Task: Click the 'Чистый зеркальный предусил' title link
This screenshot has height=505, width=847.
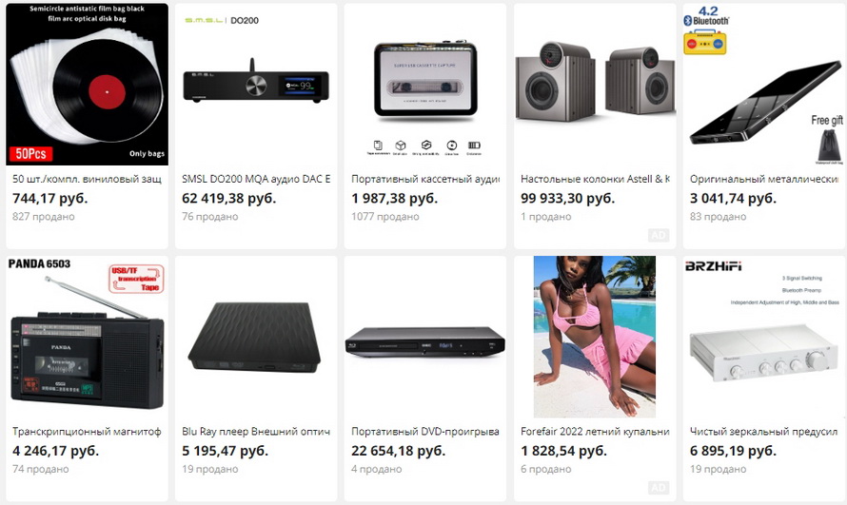Action: [x=764, y=431]
